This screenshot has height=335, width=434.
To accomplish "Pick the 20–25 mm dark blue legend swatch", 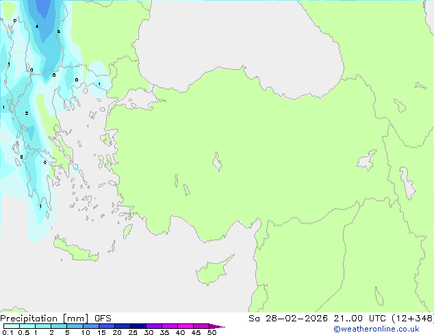I will 123,326.
